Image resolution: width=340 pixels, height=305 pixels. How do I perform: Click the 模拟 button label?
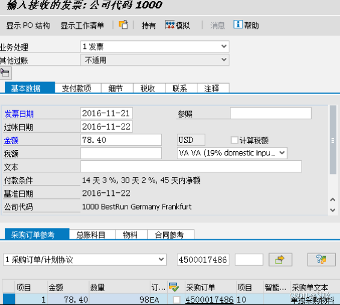click(x=182, y=25)
